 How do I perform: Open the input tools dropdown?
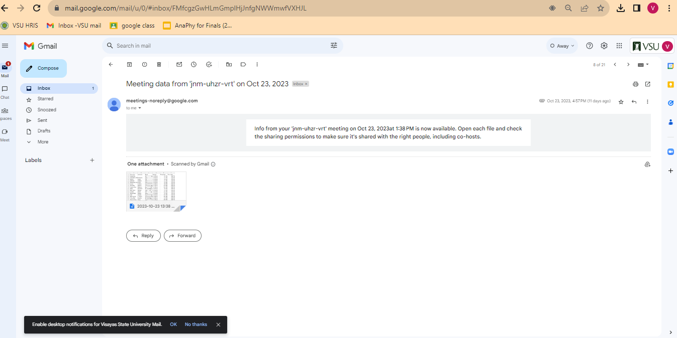[643, 65]
